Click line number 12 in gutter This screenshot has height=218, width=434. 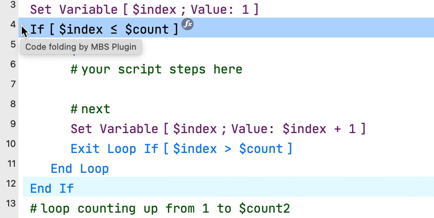click(x=10, y=184)
